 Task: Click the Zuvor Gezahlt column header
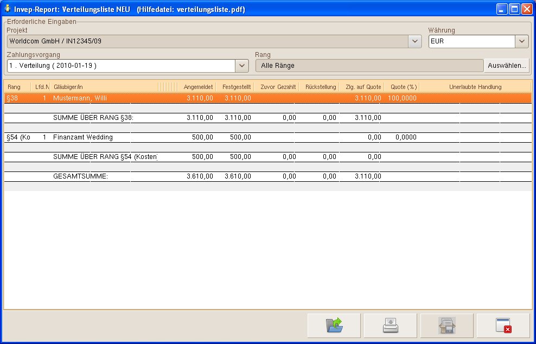click(x=277, y=87)
